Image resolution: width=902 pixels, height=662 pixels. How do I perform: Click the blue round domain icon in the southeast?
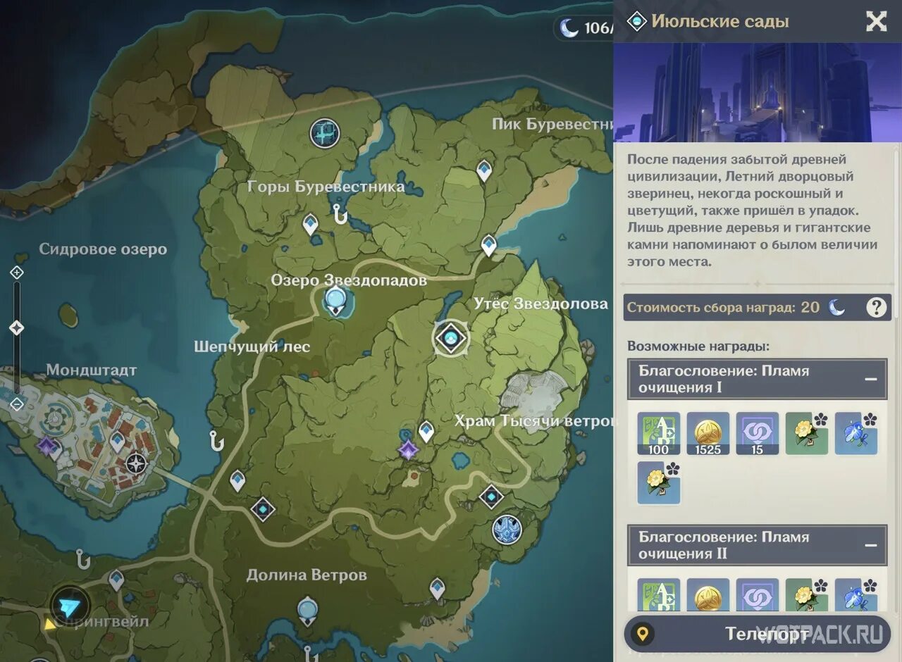(x=507, y=529)
